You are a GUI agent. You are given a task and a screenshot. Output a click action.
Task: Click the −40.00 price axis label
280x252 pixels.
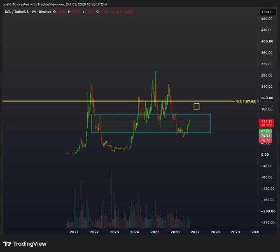(x=266, y=166)
